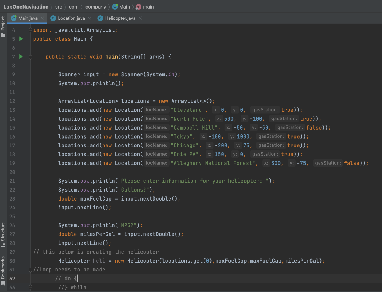Viewport: 382px width, 292px height.
Task: Collapse the code fold at line 31
Action: pos(31,269)
